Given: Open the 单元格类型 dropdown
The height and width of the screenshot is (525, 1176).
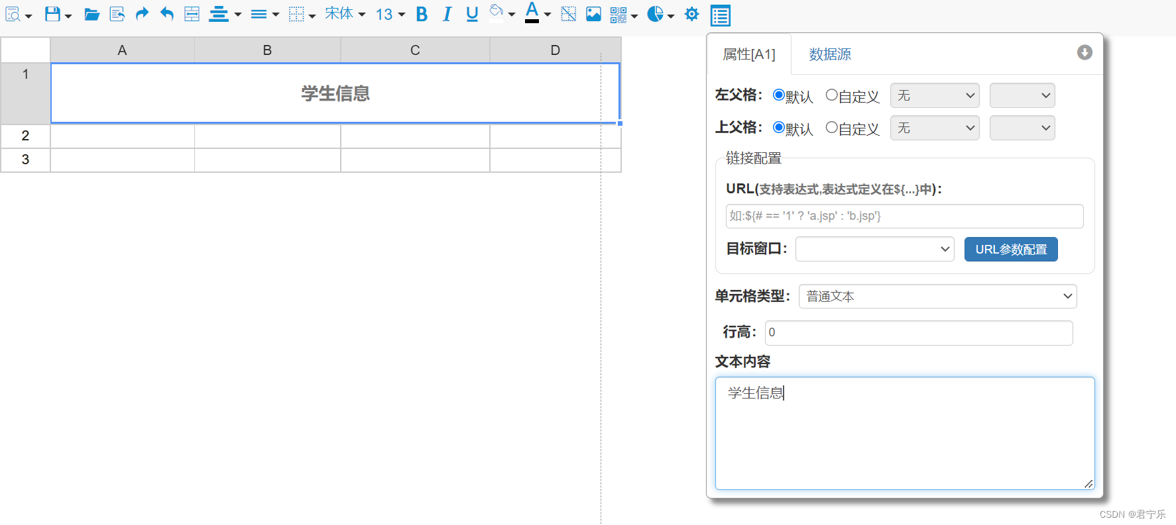Looking at the screenshot, I should point(938,296).
